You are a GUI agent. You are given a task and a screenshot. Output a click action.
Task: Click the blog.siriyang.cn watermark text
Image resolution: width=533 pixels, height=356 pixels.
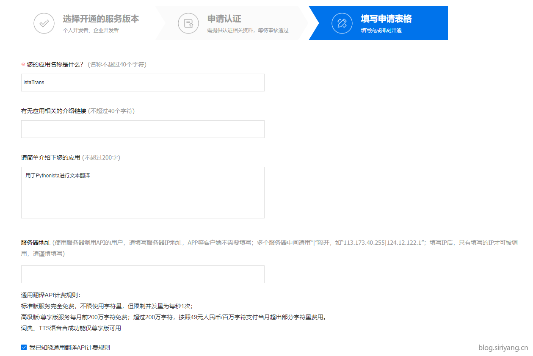click(503, 348)
